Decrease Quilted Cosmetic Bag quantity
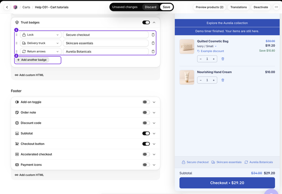 point(201,59)
